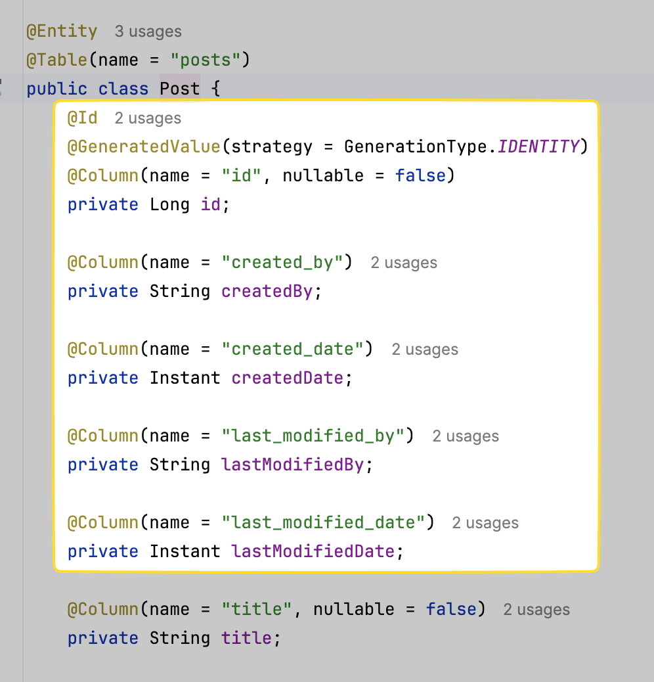Image resolution: width=654 pixels, height=682 pixels.
Task: Open usages hint after "last_modified_by" column
Action: pyautogui.click(x=466, y=436)
